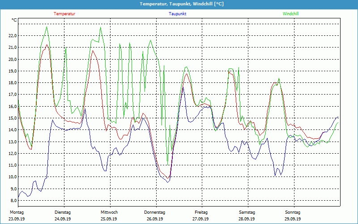358x224 pixels.
Task: Click the Mittwoch day label
Action: (x=109, y=212)
